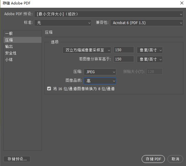186x166 pixels.
Task: Expand the 图像品质 dropdown
Action: [x=100, y=81]
